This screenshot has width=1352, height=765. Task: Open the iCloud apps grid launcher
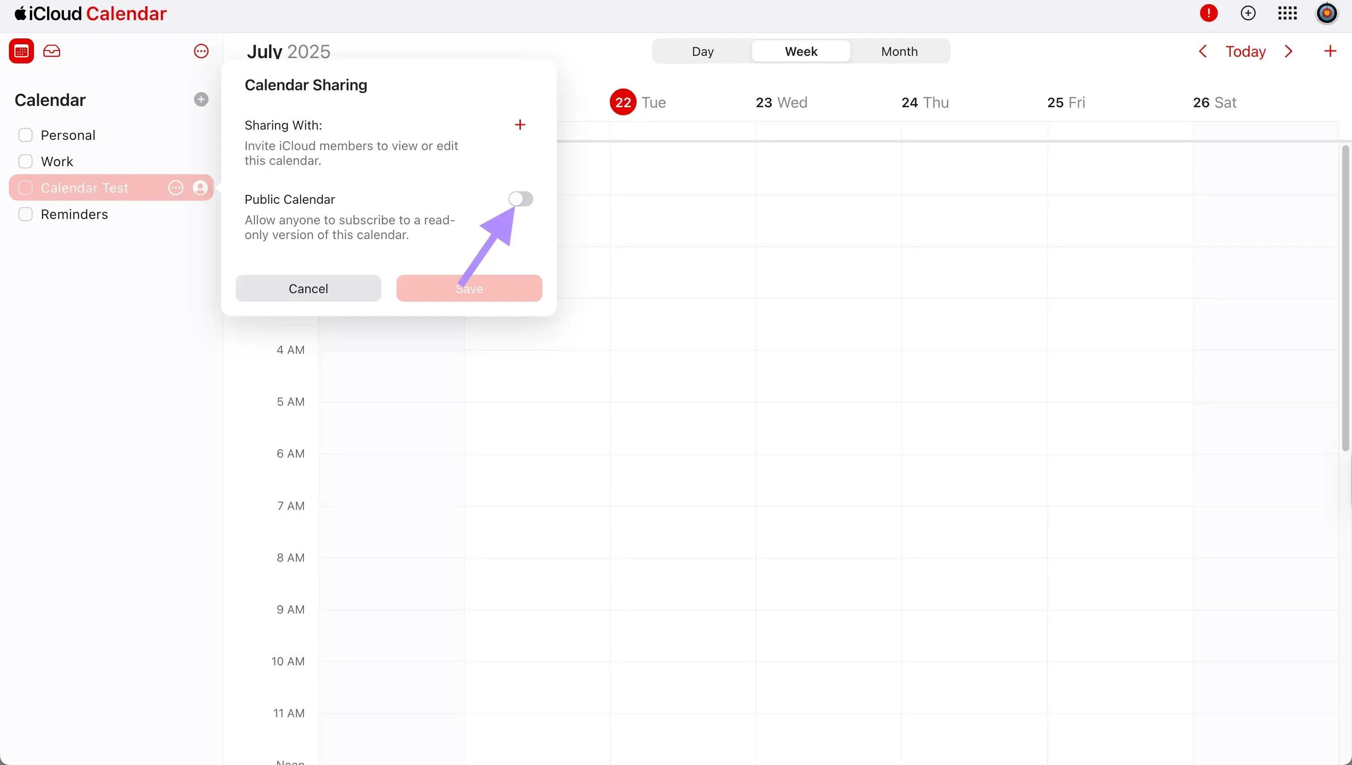(x=1287, y=13)
